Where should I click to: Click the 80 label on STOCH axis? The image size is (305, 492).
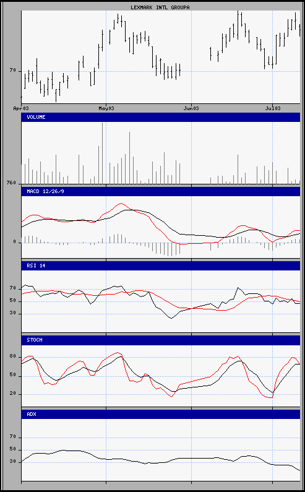pyautogui.click(x=13, y=356)
